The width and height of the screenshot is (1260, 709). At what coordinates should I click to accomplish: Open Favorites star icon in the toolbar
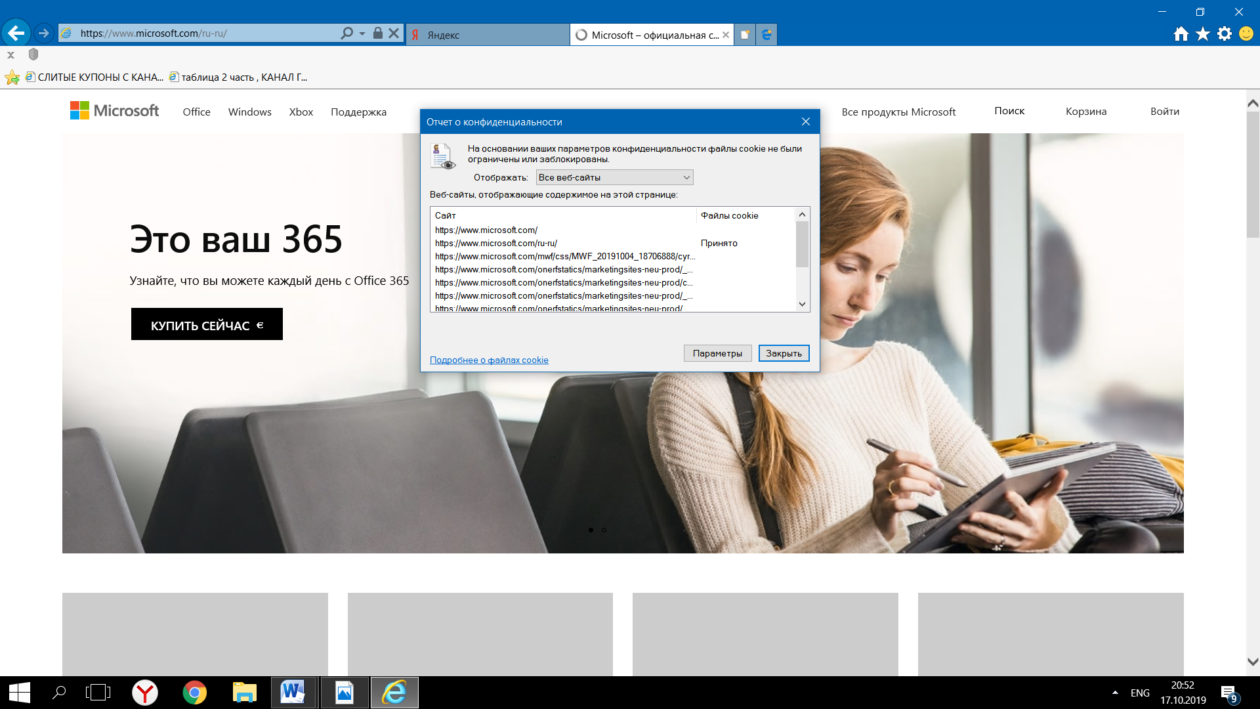click(1203, 34)
